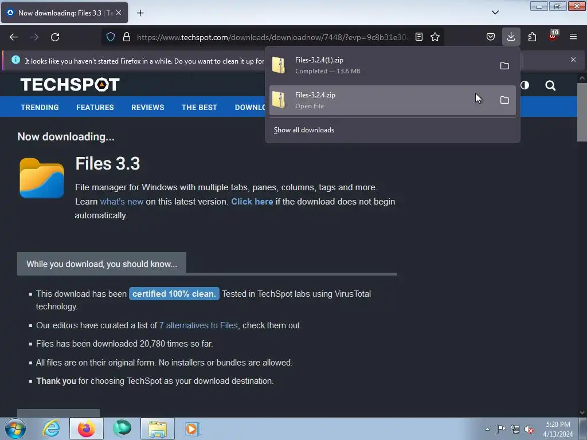
Task: Bookmark this page with the star
Action: pos(435,37)
